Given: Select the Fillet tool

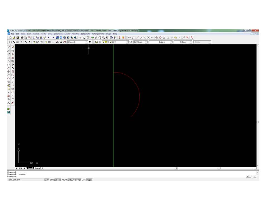Looking at the screenshot, I should (13, 99).
